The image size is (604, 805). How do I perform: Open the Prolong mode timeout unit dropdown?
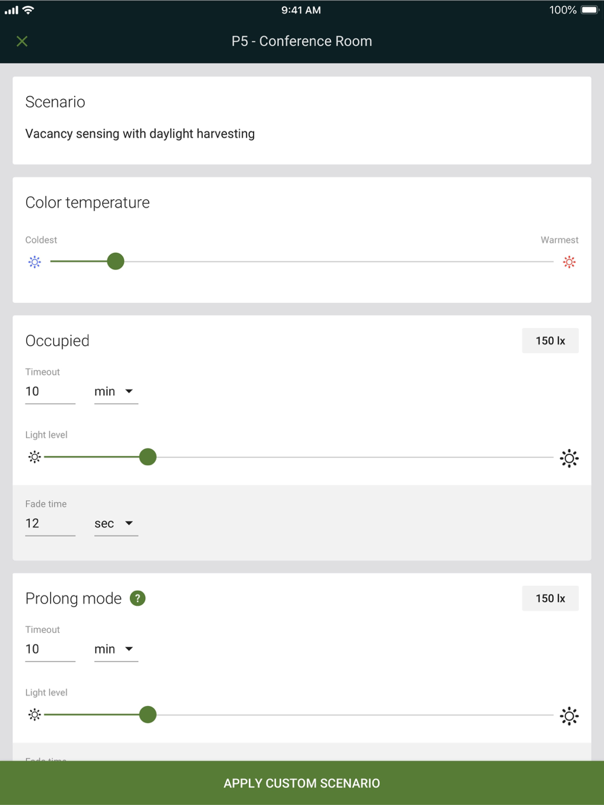(116, 649)
